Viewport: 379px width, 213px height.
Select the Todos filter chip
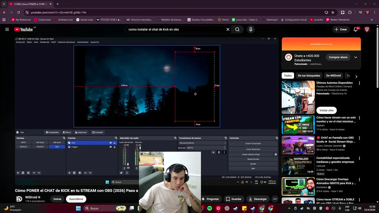[x=288, y=75]
